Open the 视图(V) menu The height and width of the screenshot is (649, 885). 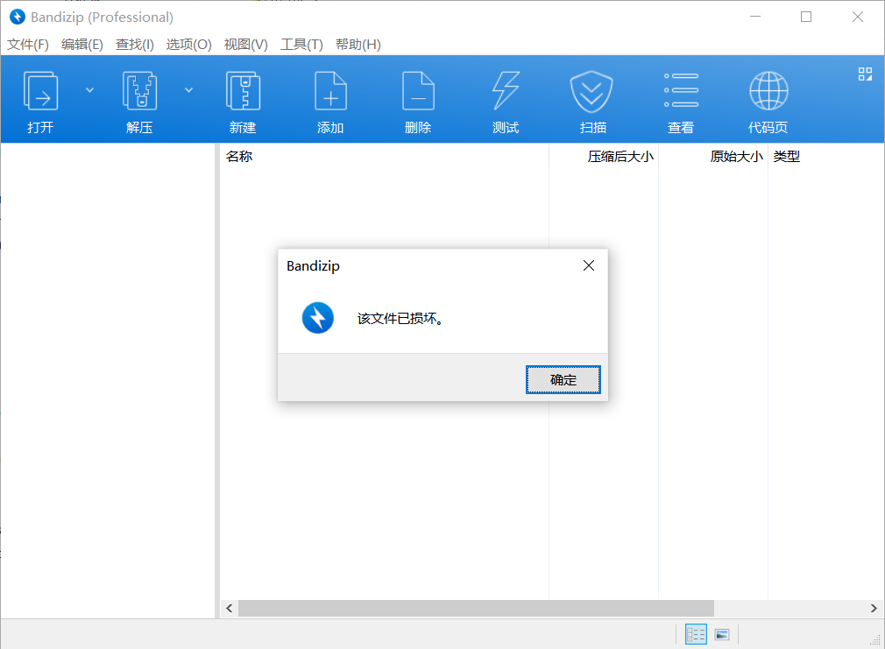(x=245, y=45)
